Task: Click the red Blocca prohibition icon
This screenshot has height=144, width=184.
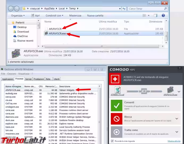Action: pyautogui.click(x=116, y=119)
